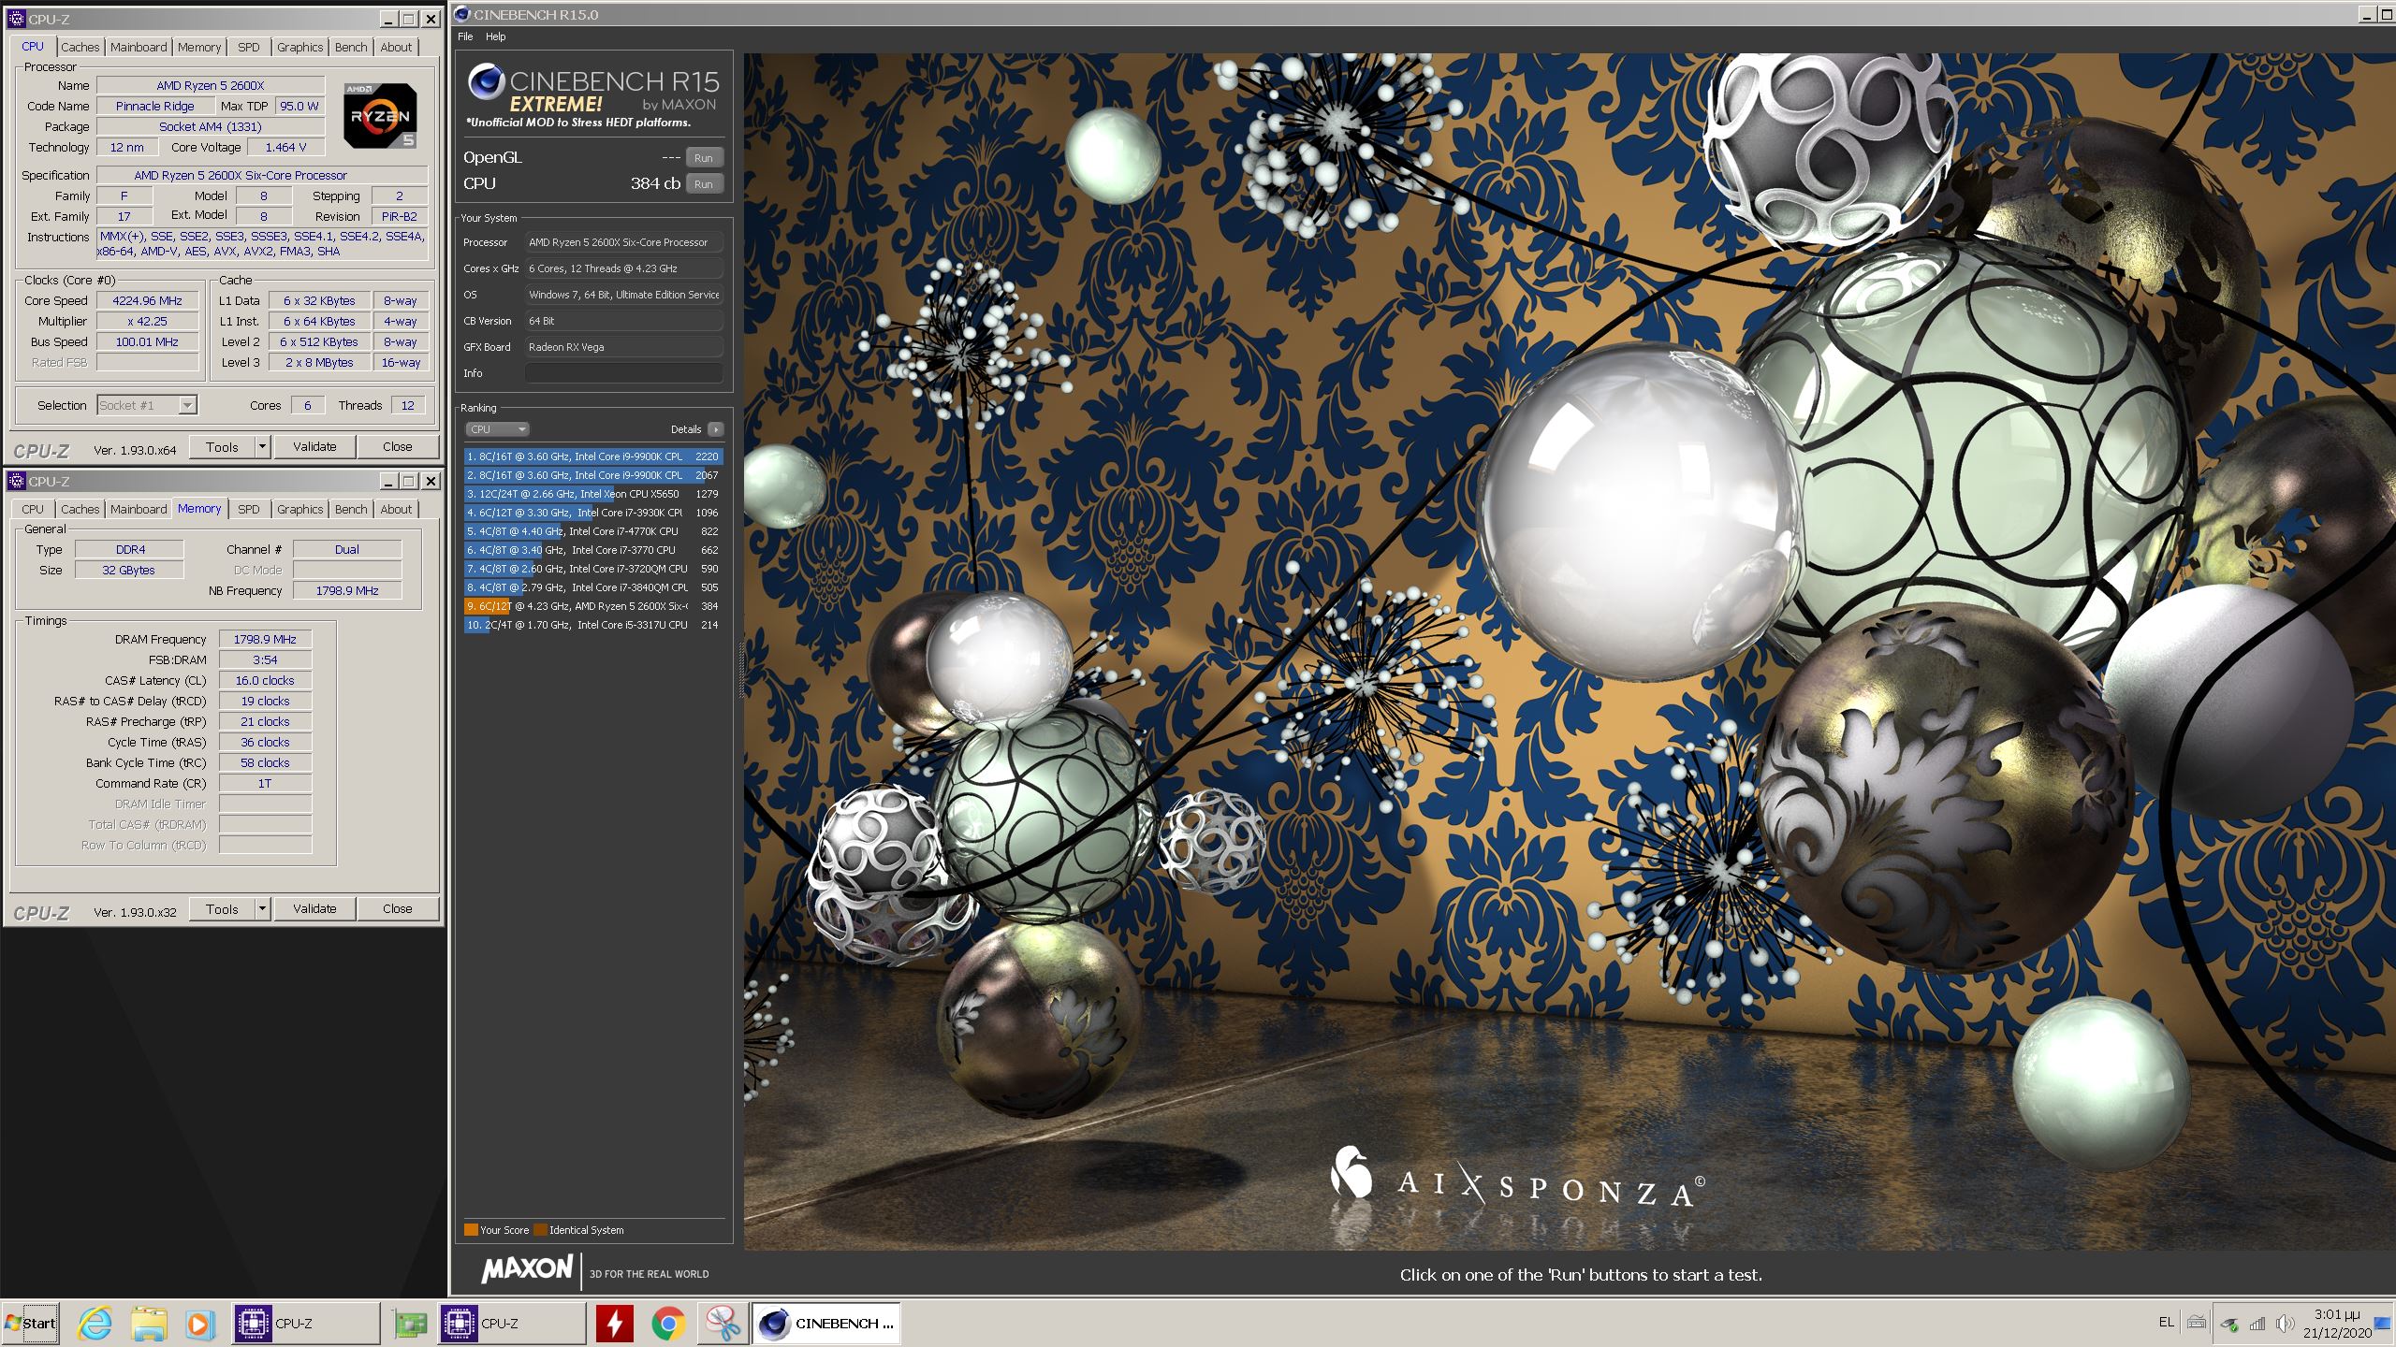Launch Google Chrome from the taskbar
The image size is (2396, 1347).
(x=668, y=1323)
